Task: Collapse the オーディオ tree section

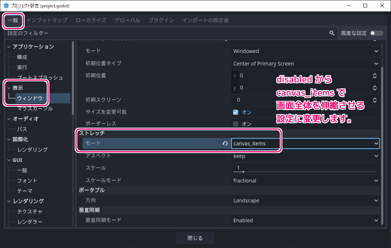Action: coord(9,119)
